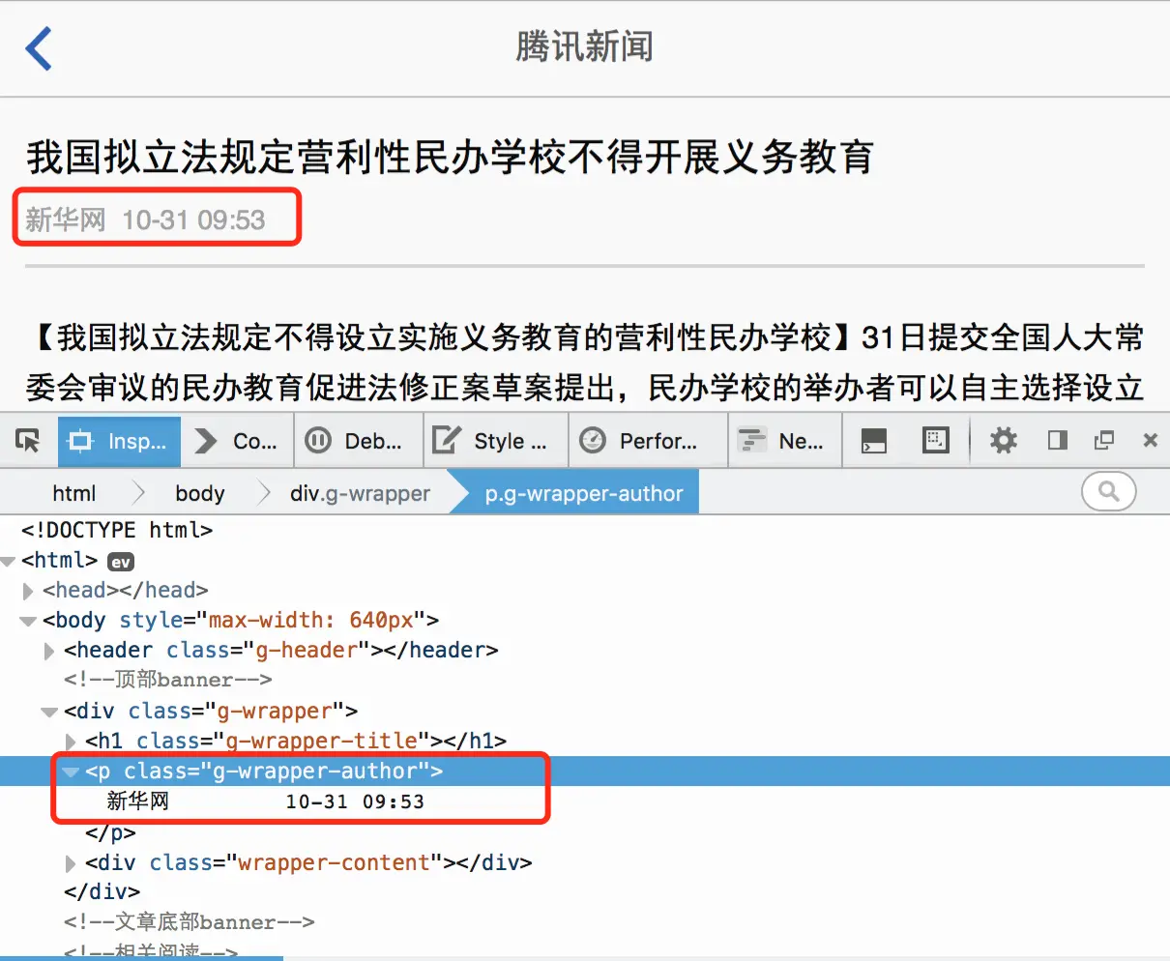This screenshot has width=1170, height=961.
Task: Select the 文章底部banner comment line
Action: click(190, 922)
